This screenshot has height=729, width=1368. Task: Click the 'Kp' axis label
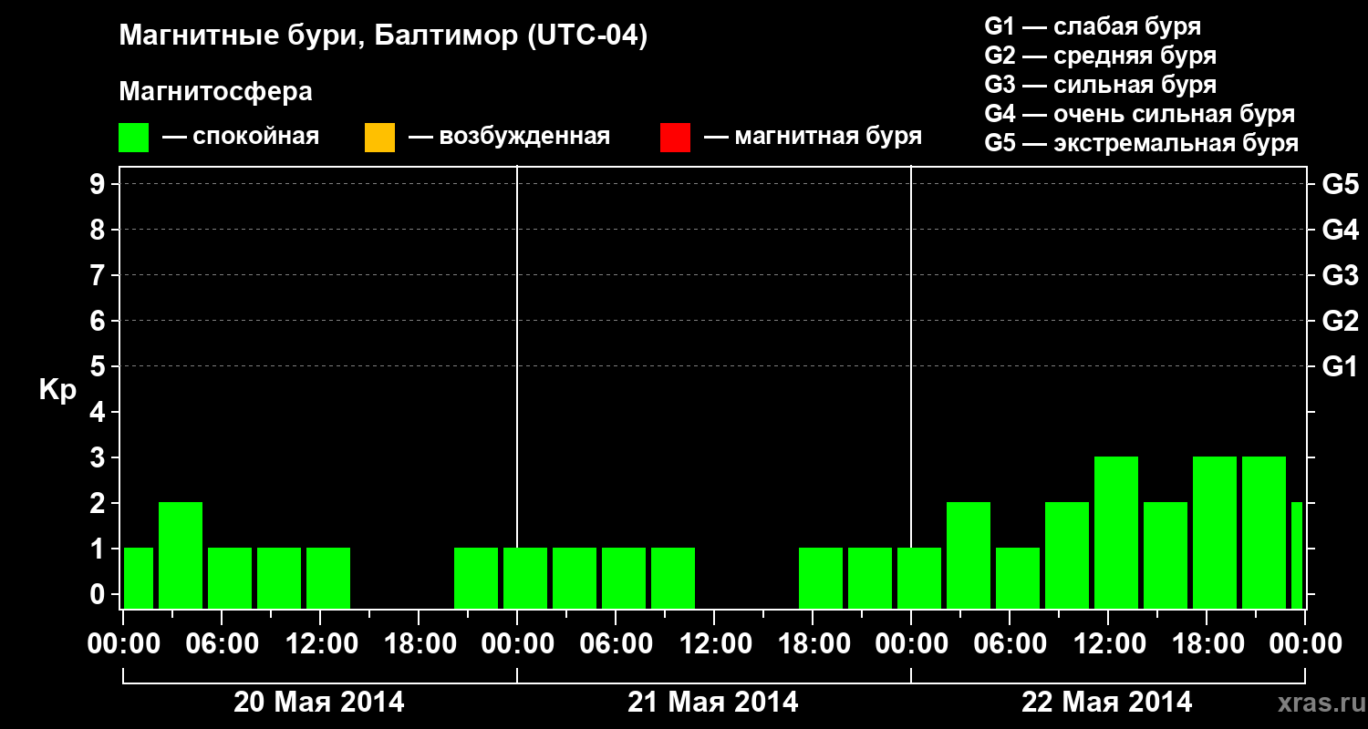(57, 390)
